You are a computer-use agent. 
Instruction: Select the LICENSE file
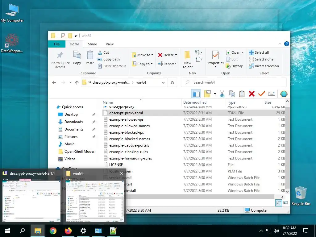tap(116, 165)
